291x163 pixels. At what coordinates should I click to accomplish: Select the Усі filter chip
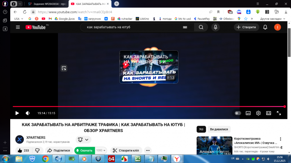[201, 129]
